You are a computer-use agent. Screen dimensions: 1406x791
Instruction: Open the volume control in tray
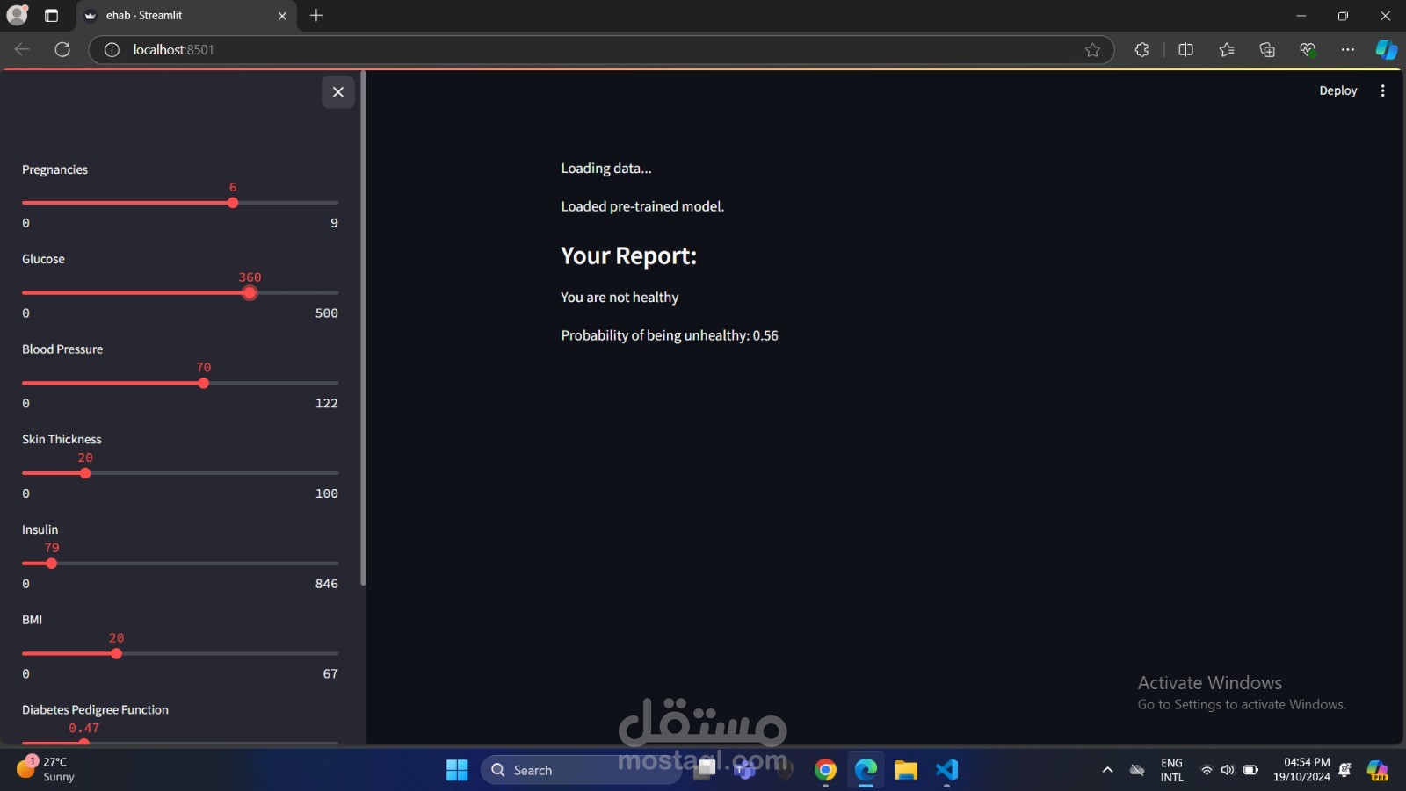click(x=1228, y=770)
